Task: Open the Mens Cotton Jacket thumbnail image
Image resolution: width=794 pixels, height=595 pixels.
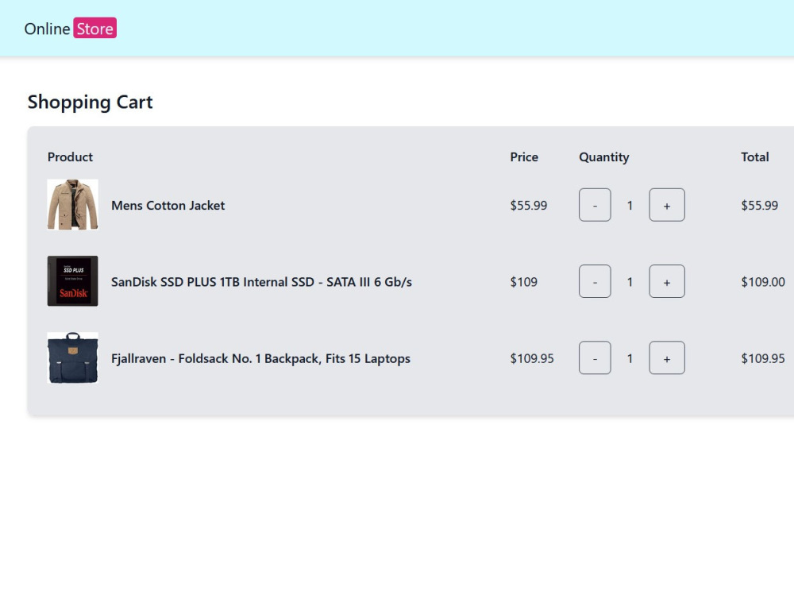Action: 72,205
